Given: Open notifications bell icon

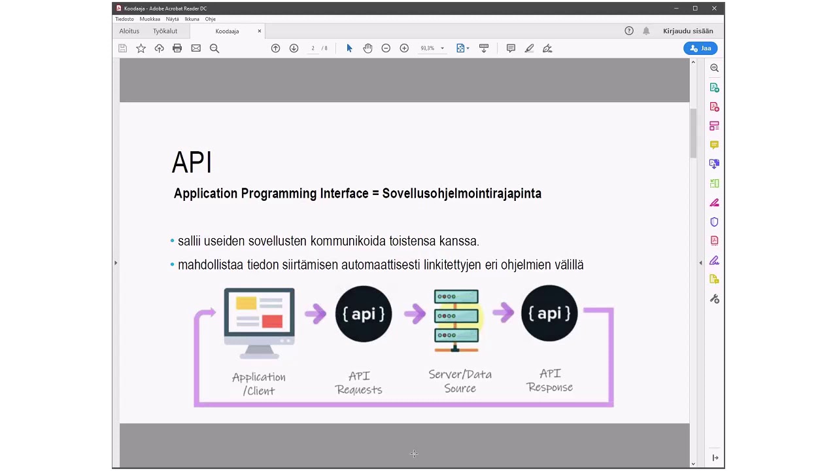Looking at the screenshot, I should click(x=646, y=31).
